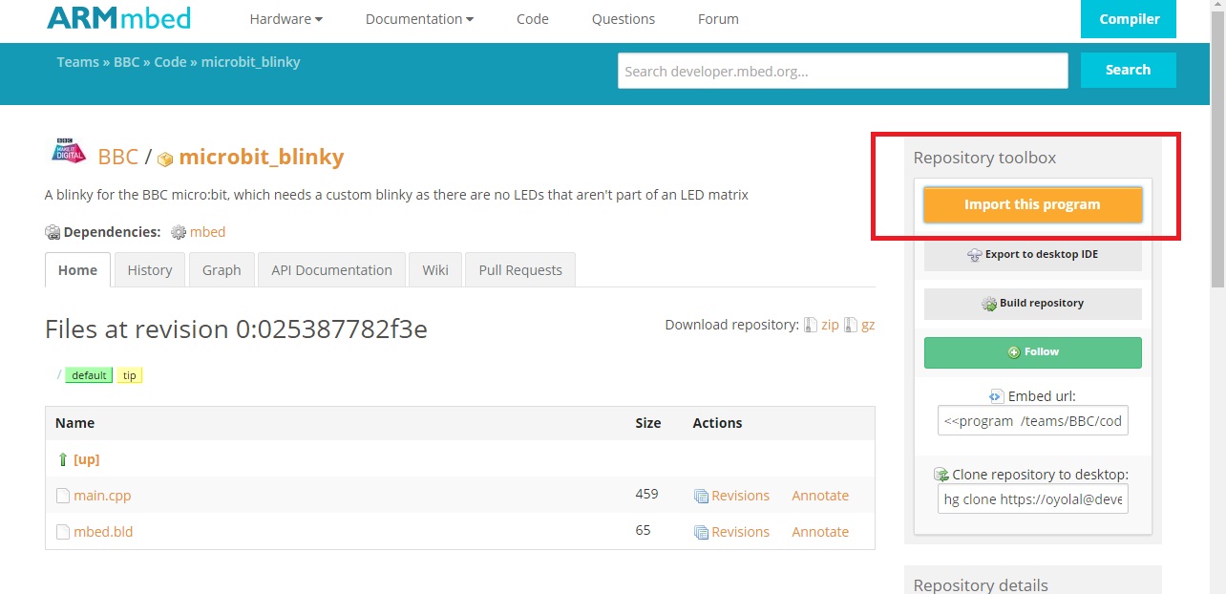This screenshot has height=594, width=1226.
Task: Open the microbit_blinky title link
Action: coord(261,157)
